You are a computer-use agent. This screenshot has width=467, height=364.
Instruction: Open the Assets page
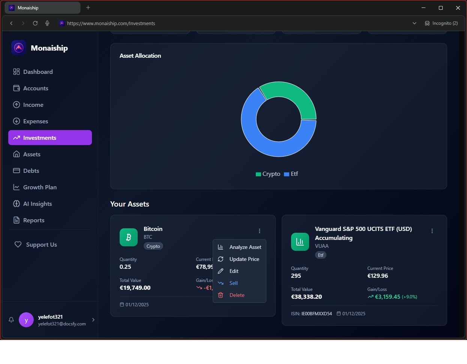click(x=50, y=154)
